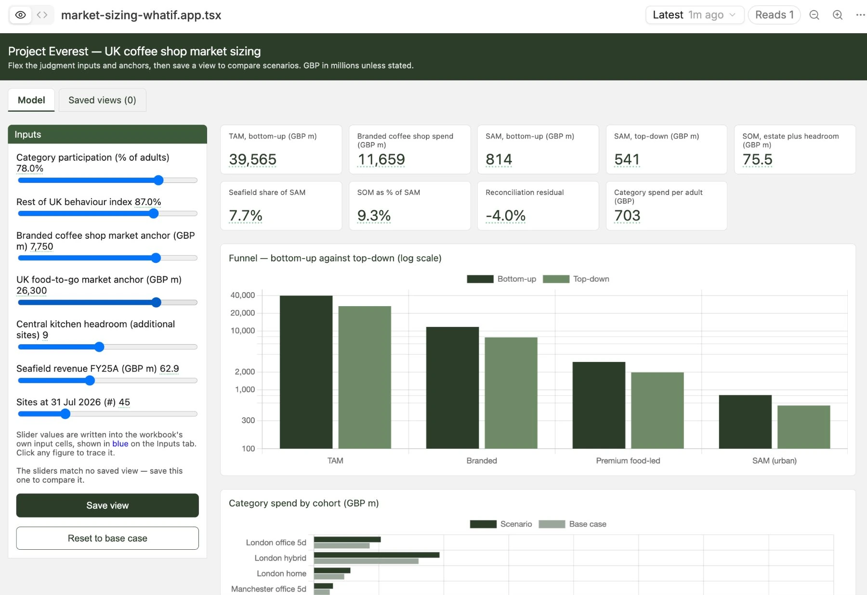This screenshot has height=595, width=867.
Task: Trace the Branded coffee shop spend 11,659
Action: pyautogui.click(x=381, y=159)
